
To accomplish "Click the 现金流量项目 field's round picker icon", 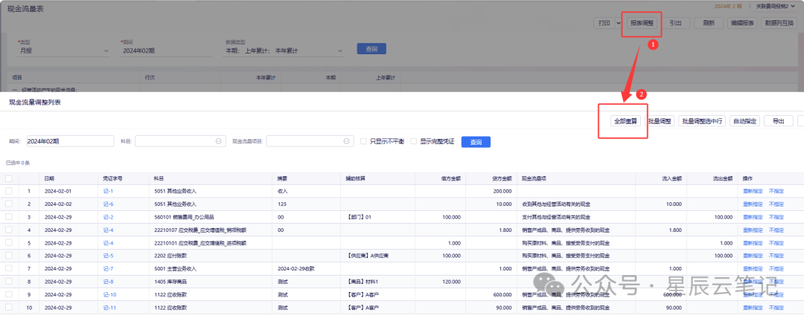I will click(x=347, y=141).
